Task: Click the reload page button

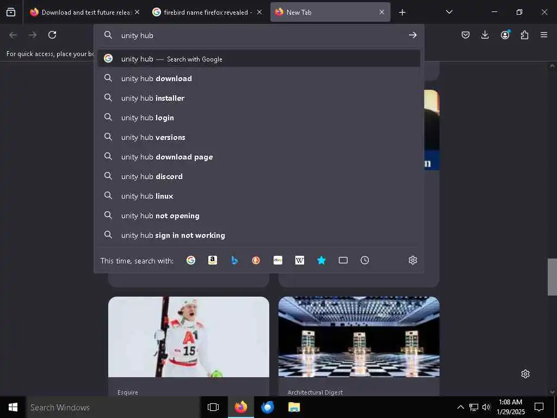Action: coord(52,35)
